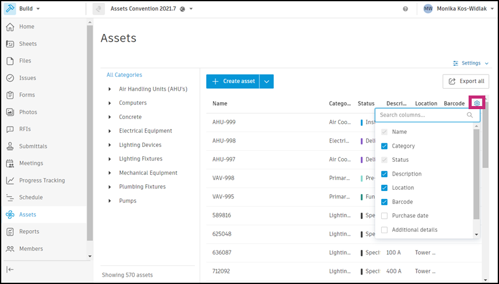The width and height of the screenshot is (499, 284).
Task: Expand Air Handling Units (AHU's) category
Action: (x=110, y=89)
